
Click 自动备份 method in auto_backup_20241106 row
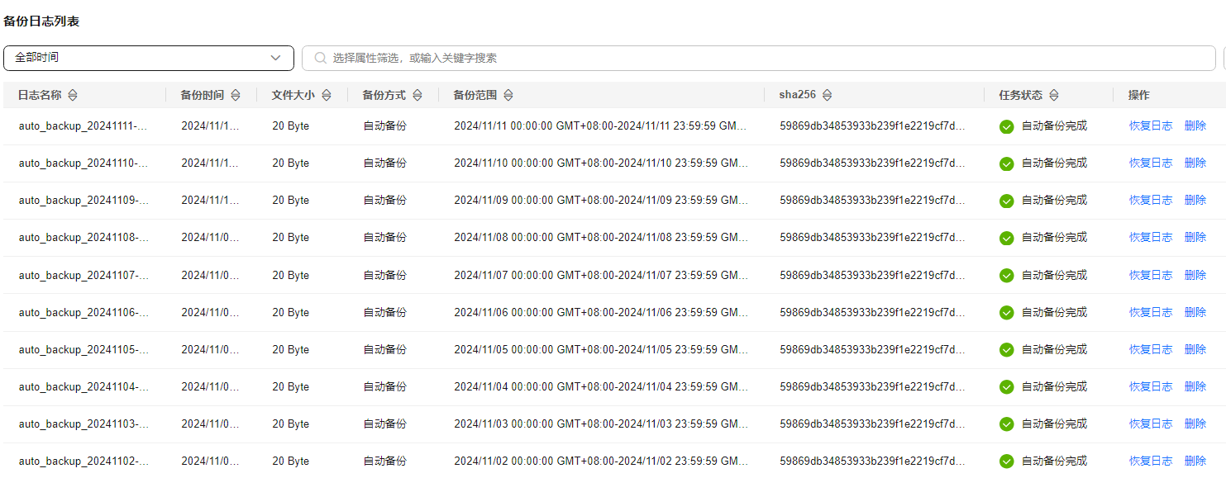[x=385, y=313]
